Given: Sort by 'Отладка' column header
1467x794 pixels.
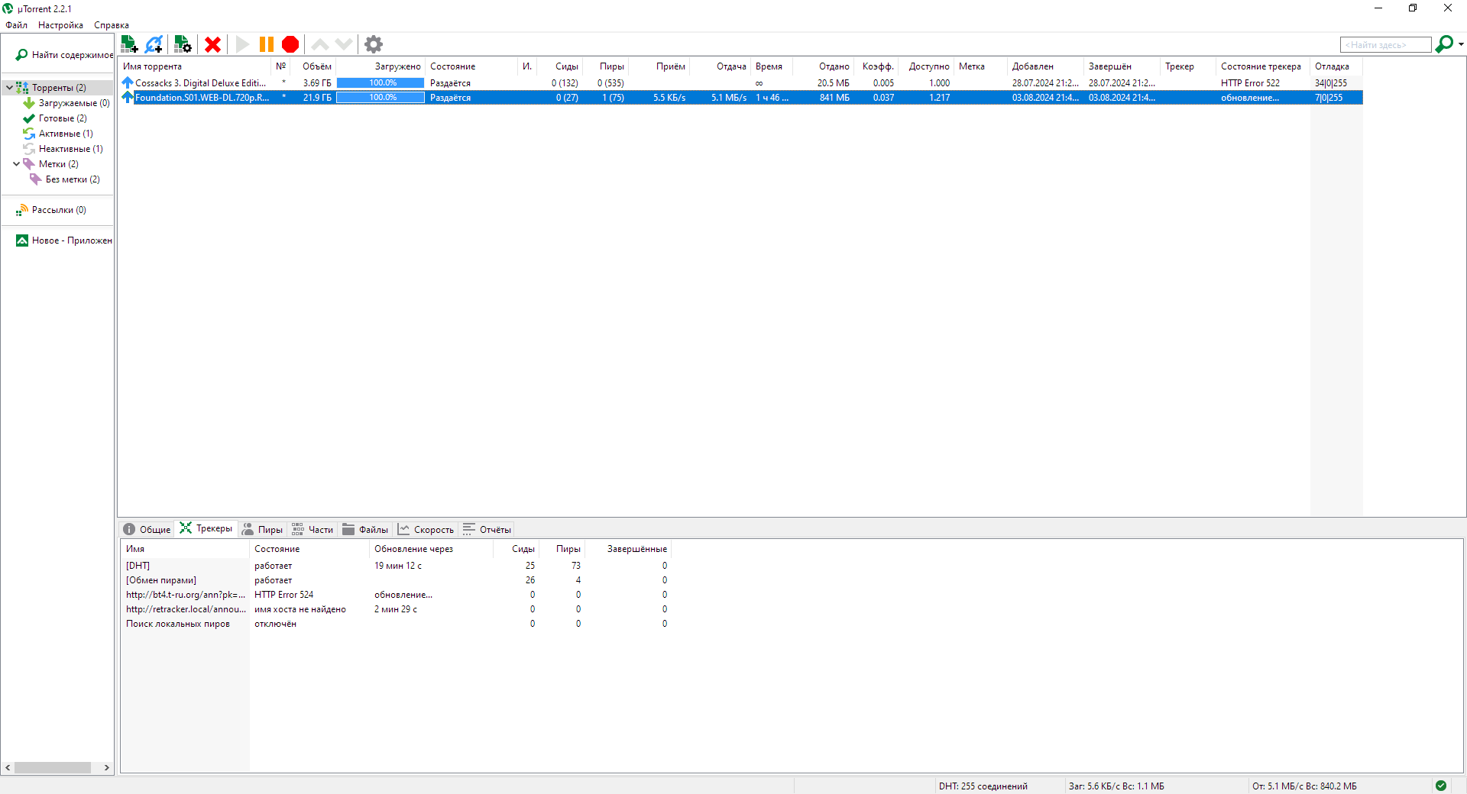Looking at the screenshot, I should (x=1336, y=66).
